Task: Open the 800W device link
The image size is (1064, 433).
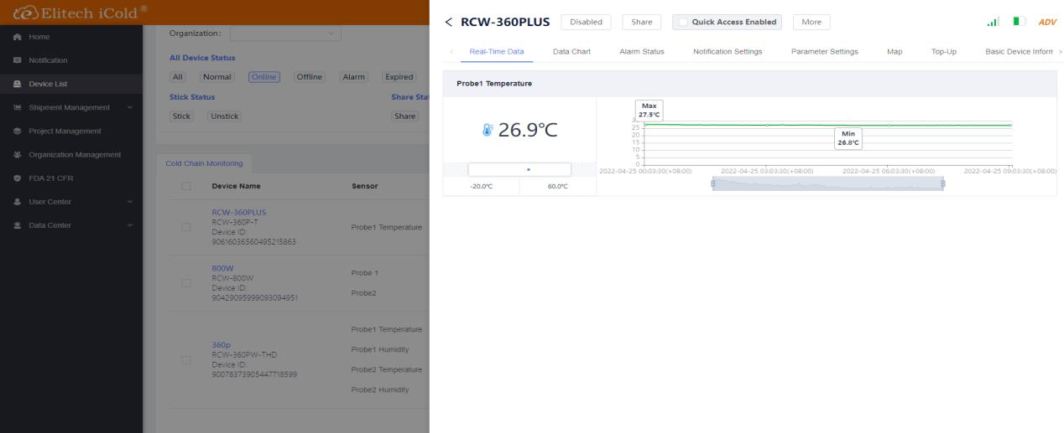Action: tap(223, 269)
